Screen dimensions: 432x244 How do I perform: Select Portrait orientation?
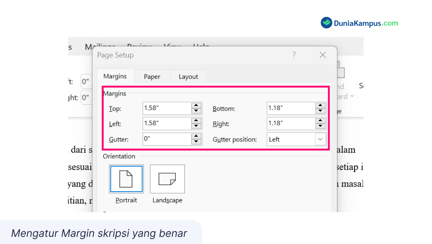click(x=126, y=179)
